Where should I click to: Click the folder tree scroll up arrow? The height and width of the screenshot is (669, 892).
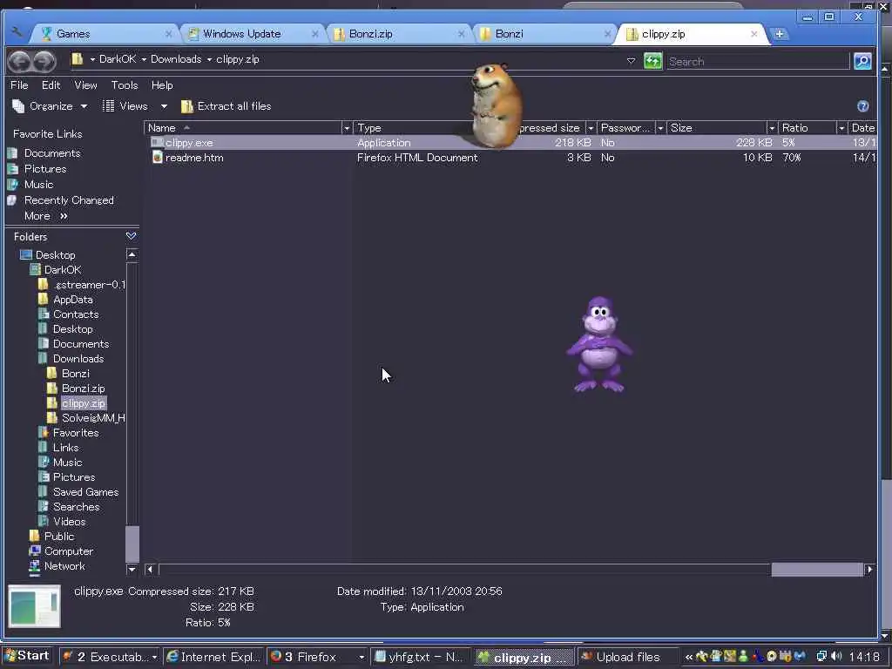pos(132,254)
